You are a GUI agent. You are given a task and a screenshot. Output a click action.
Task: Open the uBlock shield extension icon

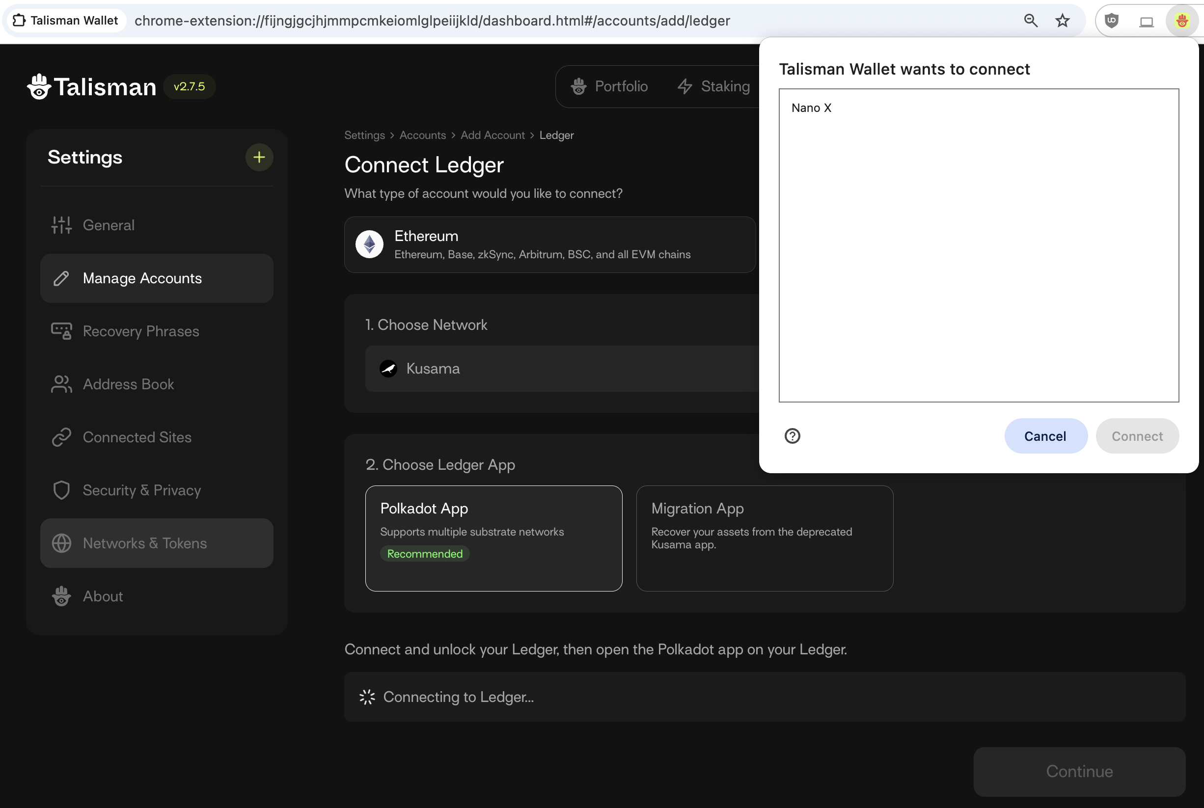pyautogui.click(x=1112, y=21)
